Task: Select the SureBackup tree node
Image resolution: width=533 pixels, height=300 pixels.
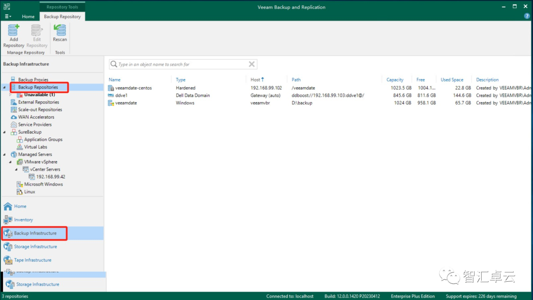Action: (x=30, y=132)
